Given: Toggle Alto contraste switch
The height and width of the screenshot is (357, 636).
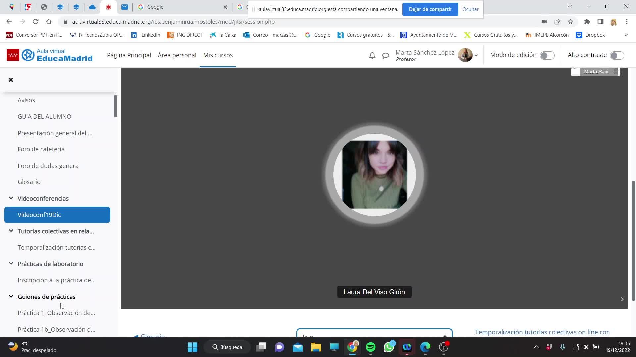Looking at the screenshot, I should 617,55.
